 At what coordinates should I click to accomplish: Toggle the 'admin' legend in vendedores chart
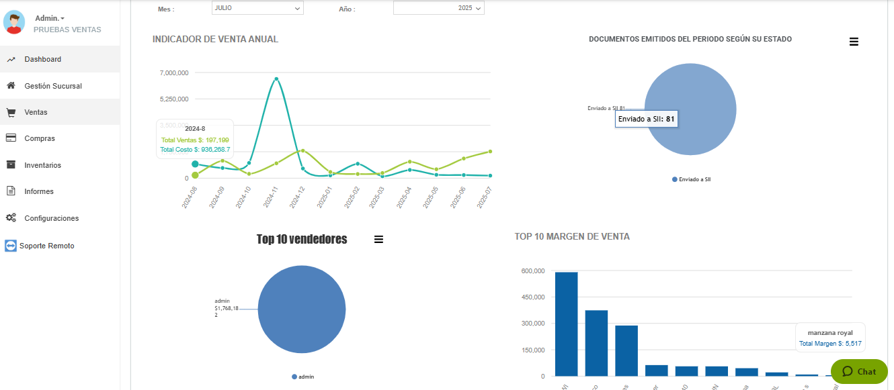302,377
